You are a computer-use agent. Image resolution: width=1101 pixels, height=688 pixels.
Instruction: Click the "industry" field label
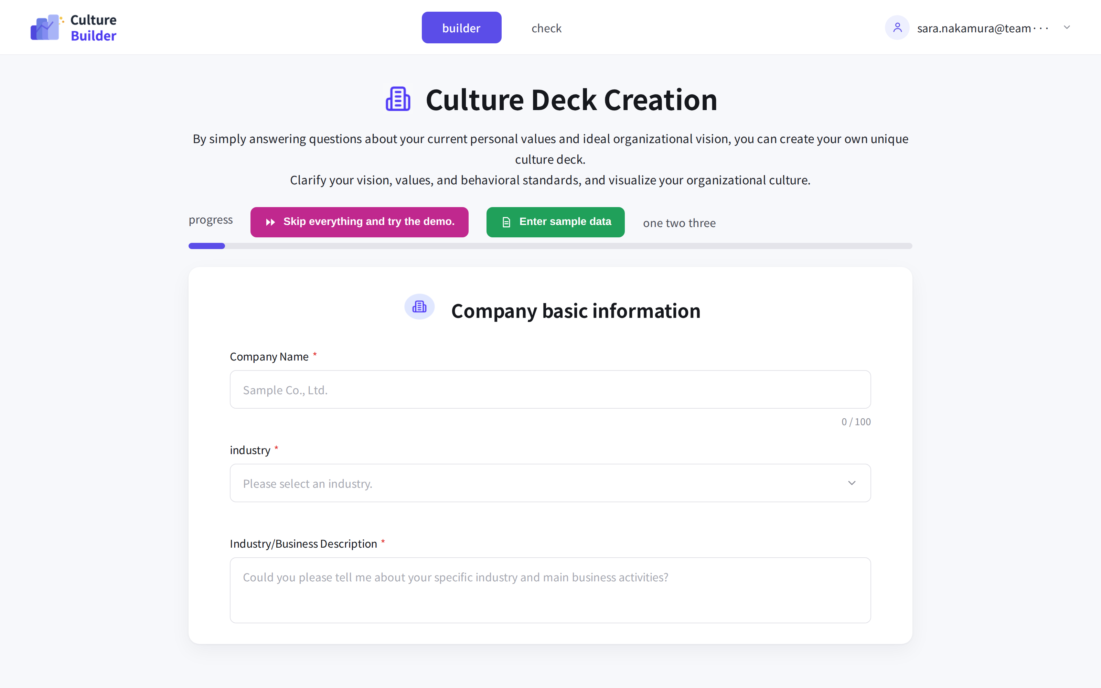250,451
